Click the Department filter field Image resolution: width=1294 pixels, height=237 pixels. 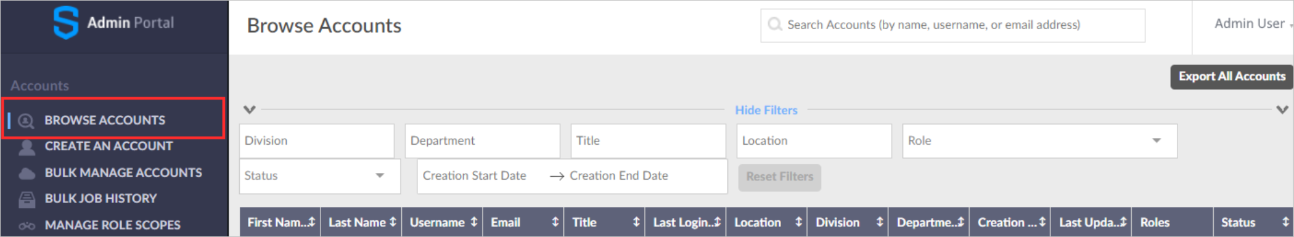point(482,141)
